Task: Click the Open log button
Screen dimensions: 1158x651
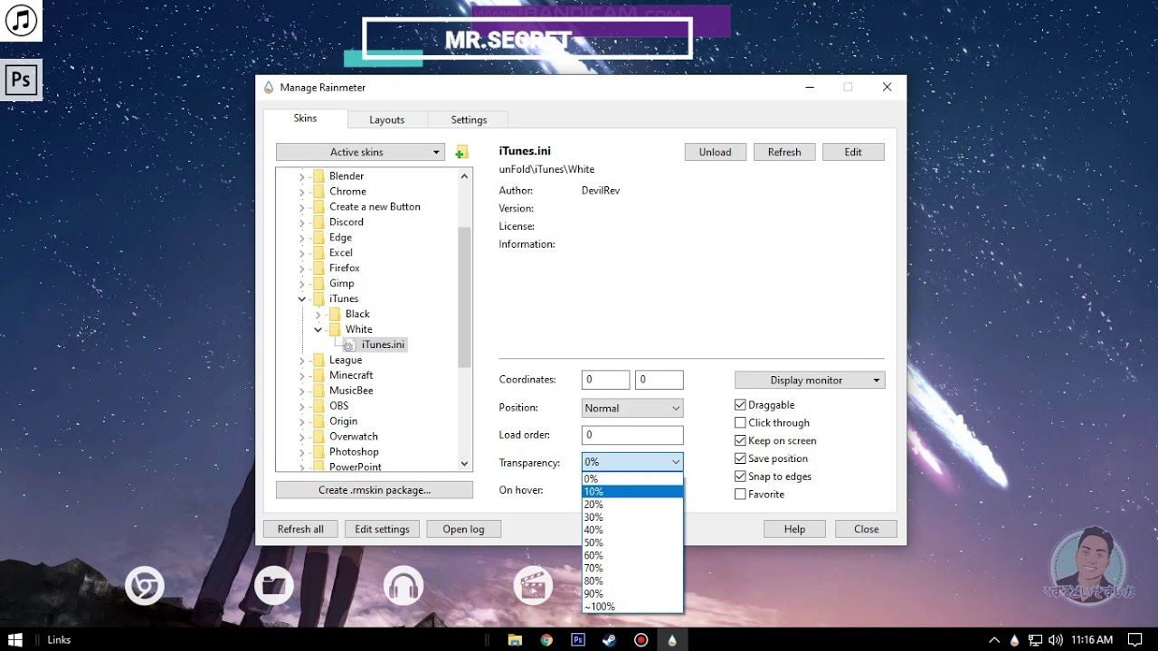Action: point(463,529)
